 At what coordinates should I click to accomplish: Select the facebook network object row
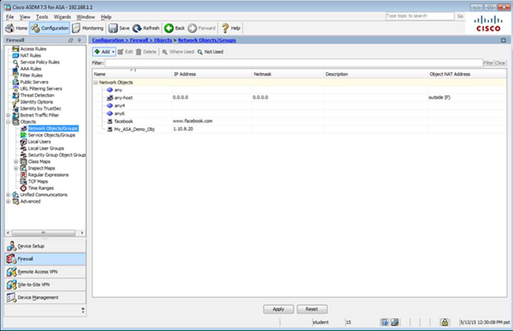point(124,121)
